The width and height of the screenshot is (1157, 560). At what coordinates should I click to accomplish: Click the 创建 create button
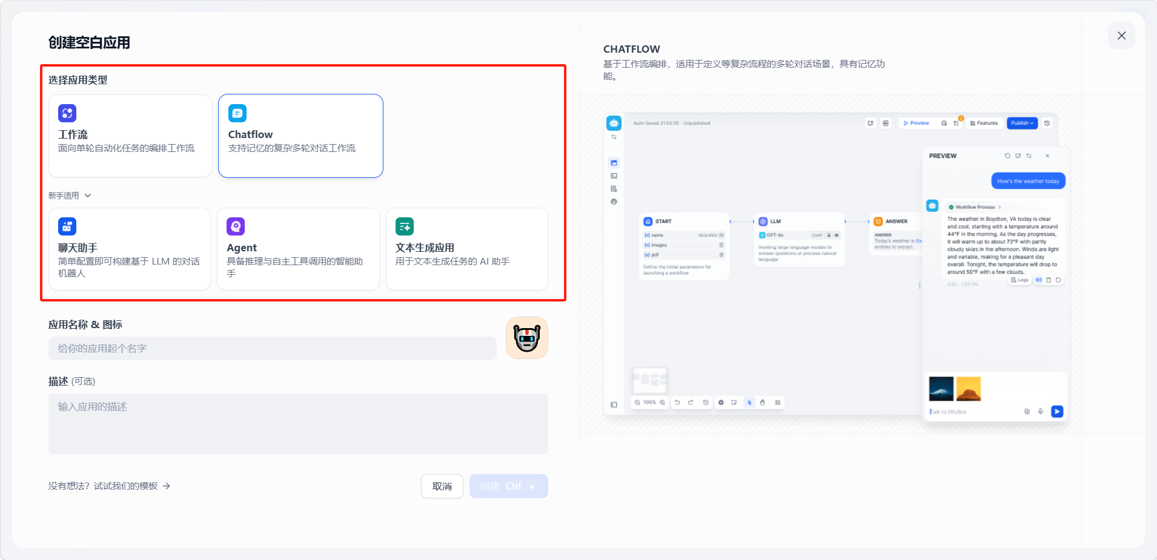click(508, 486)
